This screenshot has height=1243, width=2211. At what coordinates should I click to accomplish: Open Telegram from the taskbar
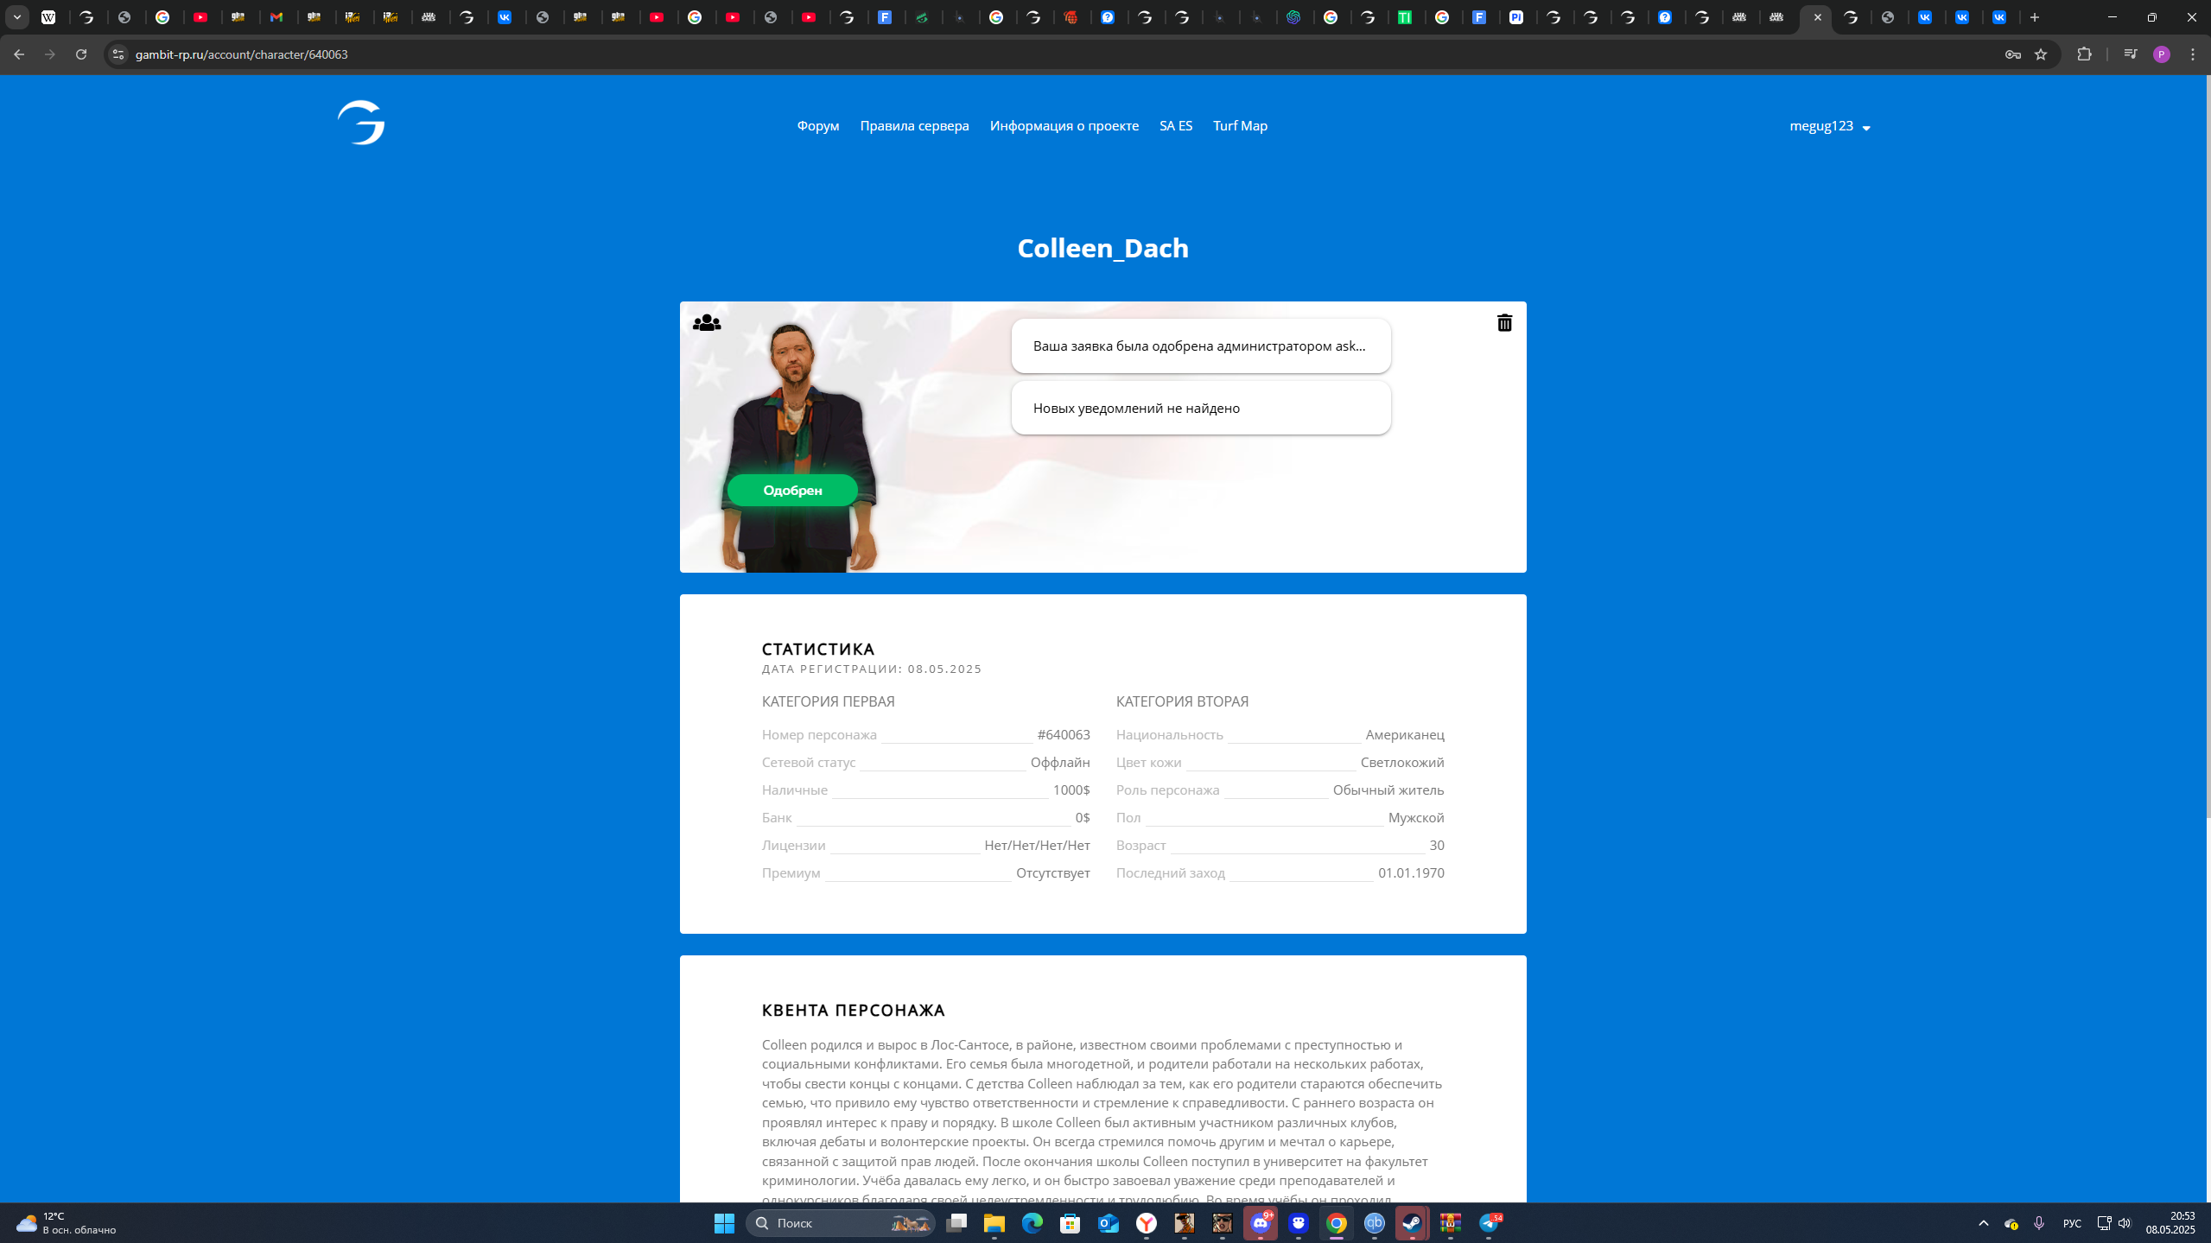pyautogui.click(x=1489, y=1223)
